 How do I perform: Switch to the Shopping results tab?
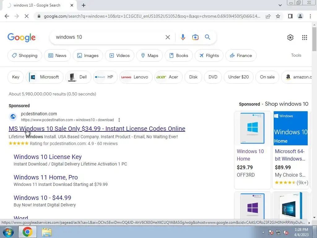(x=25, y=55)
